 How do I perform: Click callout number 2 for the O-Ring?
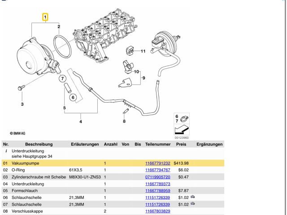pyautogui.click(x=58, y=27)
